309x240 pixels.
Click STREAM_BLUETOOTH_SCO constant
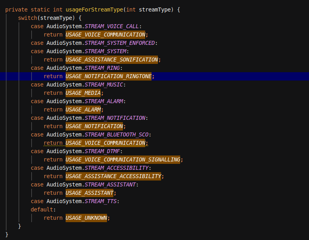point(117,134)
